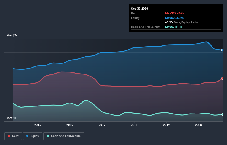Click the Equity endpoint marker on chart
The image size is (227, 145).
[222, 50]
